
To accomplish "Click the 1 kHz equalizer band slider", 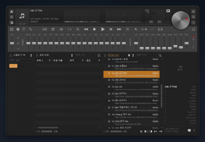I will (x=79, y=43).
